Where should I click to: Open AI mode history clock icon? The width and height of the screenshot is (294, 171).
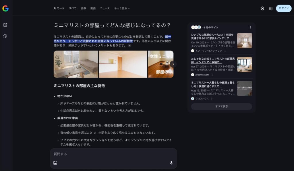(x=5, y=36)
